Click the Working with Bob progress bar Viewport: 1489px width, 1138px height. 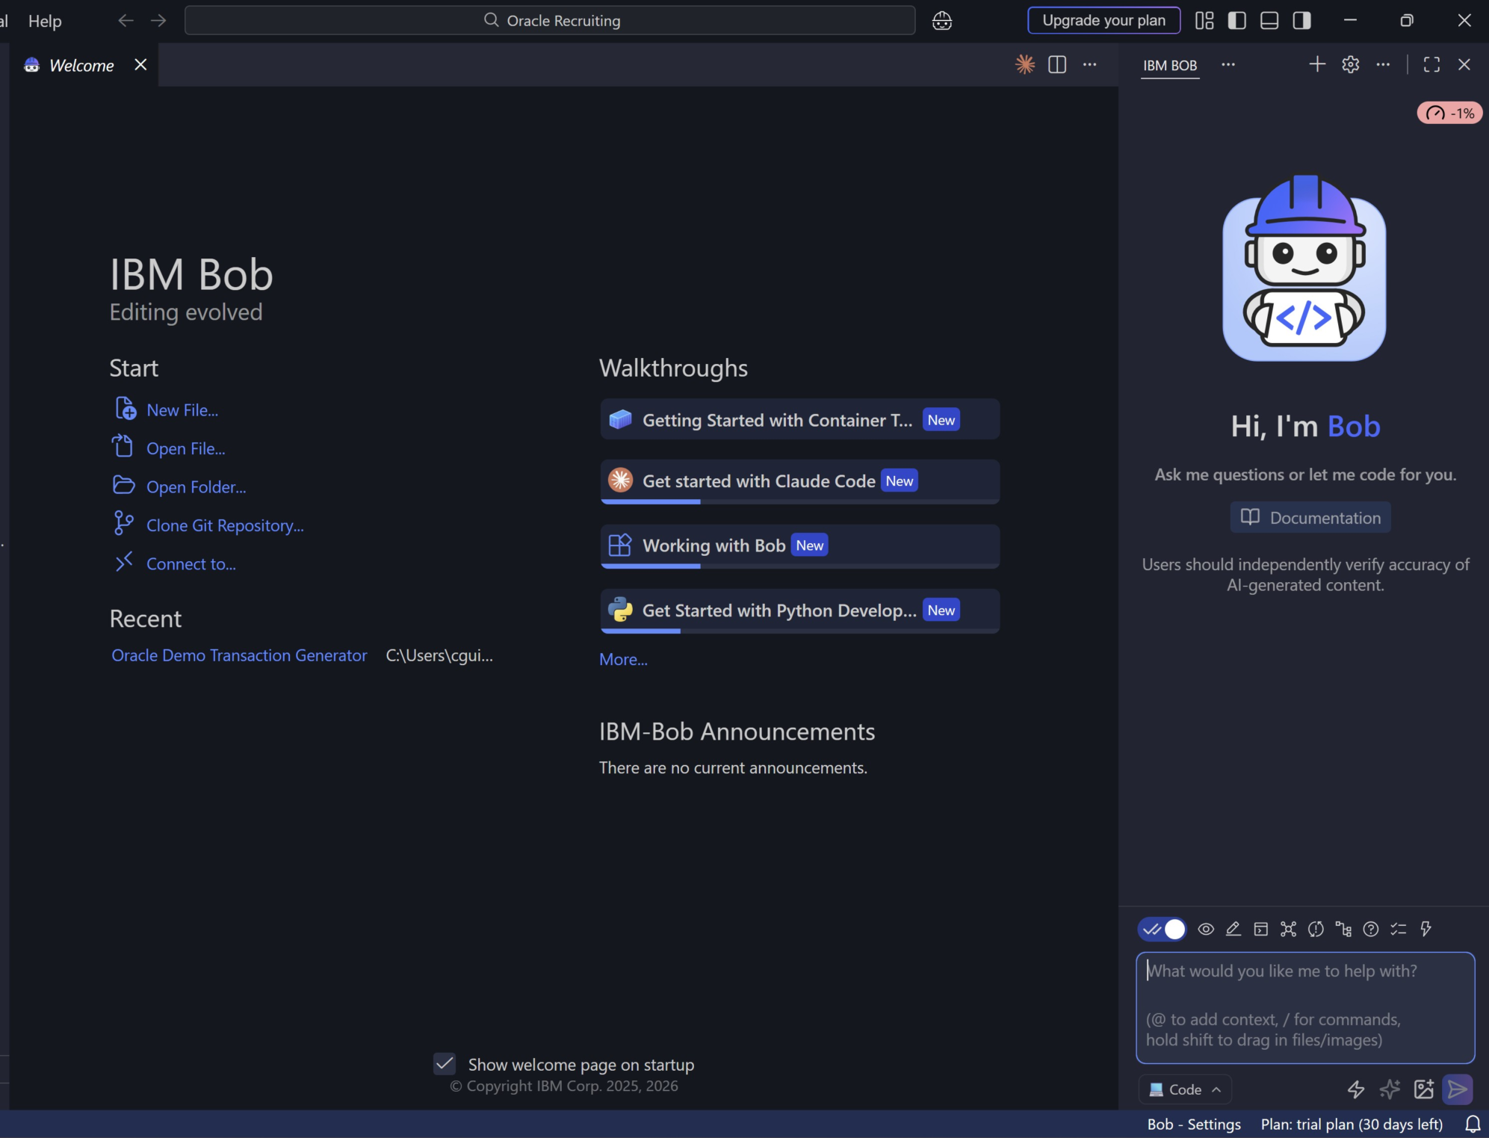click(x=800, y=566)
